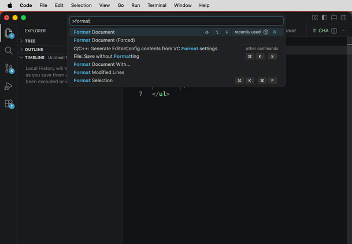
Task: Open the Help menu
Action: click(x=204, y=5)
